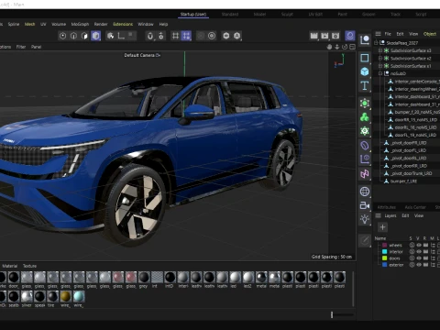Switch to the Attributes tab
Image resolution: width=440 pixels, height=330 pixels.
click(387, 207)
